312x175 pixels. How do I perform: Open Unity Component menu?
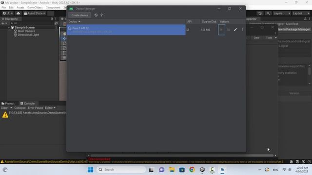coord(53,8)
